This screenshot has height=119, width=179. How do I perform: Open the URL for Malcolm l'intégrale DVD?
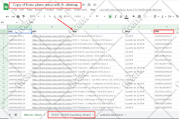52,44
